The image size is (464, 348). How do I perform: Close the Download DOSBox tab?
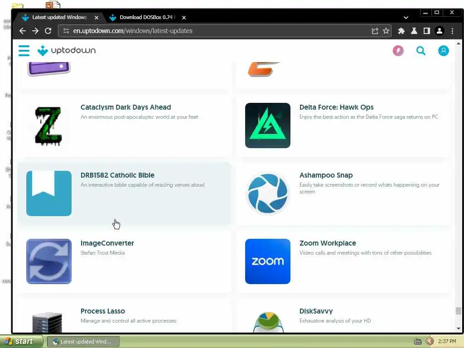[x=184, y=18]
